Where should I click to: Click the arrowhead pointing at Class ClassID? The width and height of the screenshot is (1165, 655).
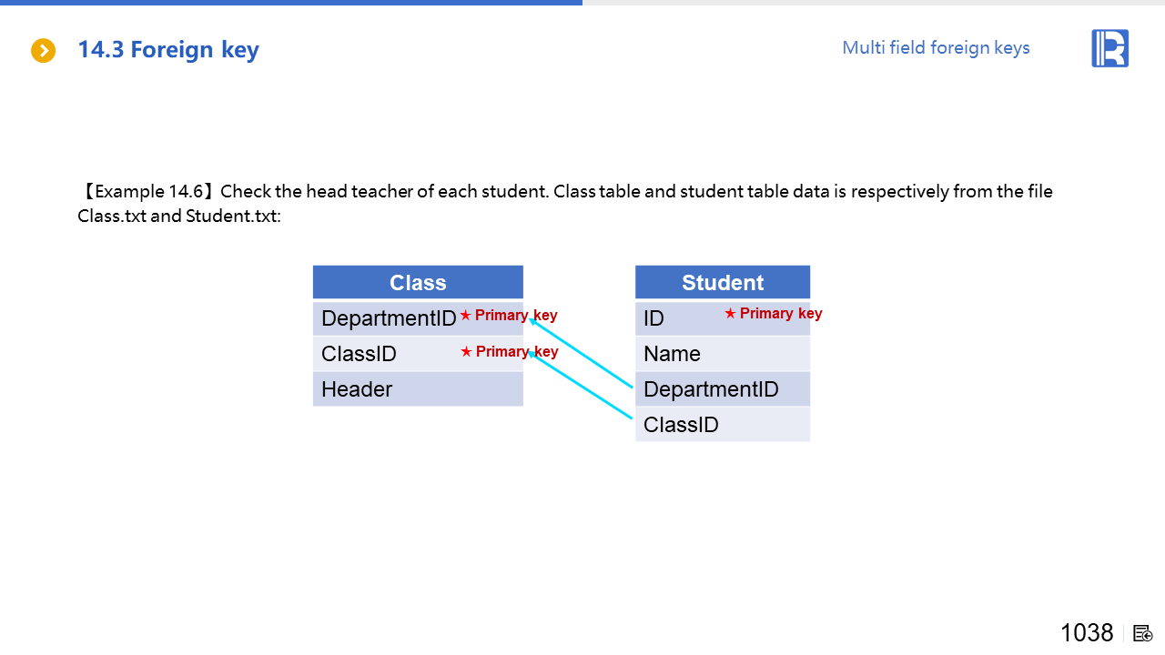click(x=532, y=356)
